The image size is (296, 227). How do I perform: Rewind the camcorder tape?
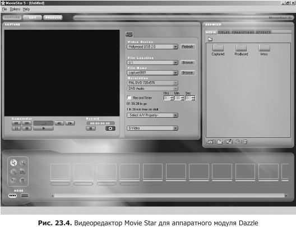(16, 123)
